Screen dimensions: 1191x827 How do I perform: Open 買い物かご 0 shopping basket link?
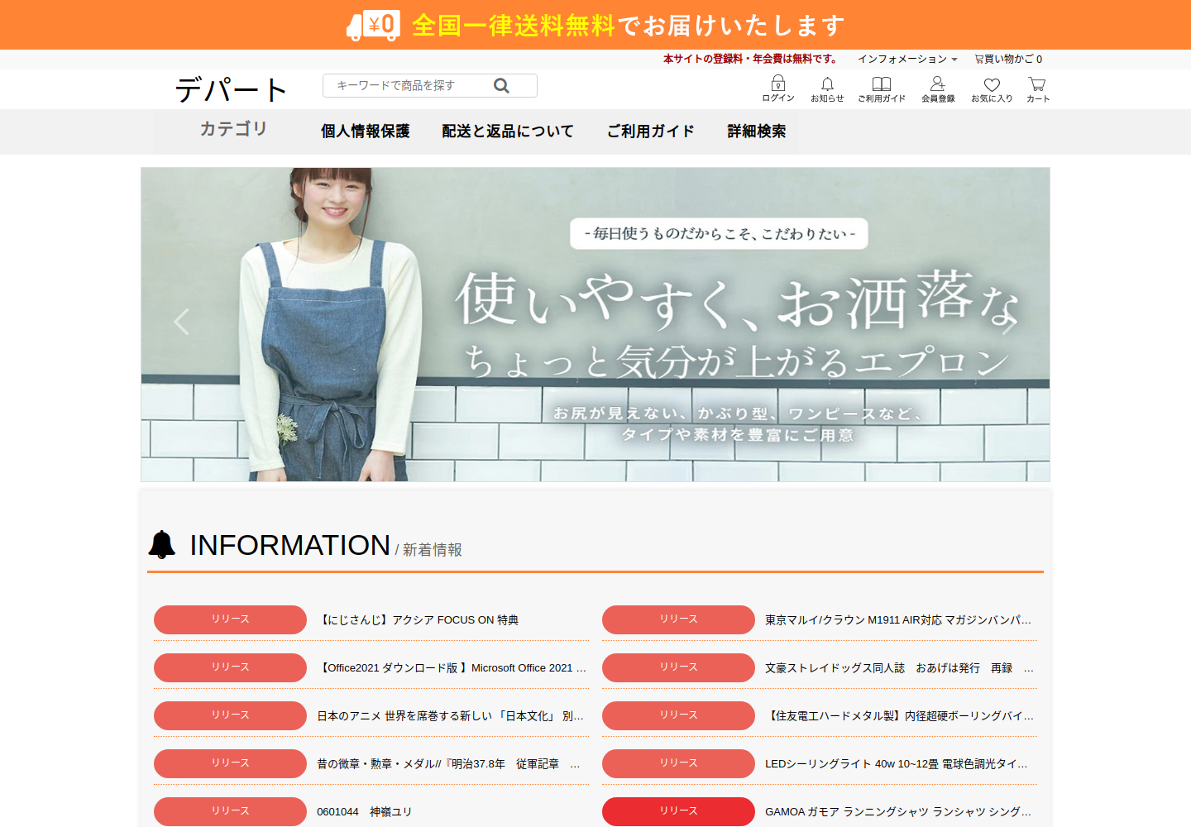coord(1008,59)
